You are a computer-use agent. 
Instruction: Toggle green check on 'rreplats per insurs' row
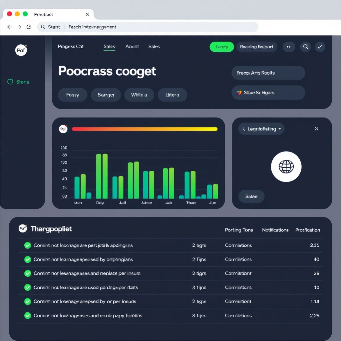[28, 273]
